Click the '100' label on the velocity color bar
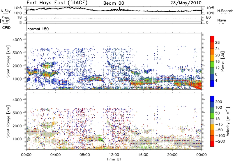Screen dimensions: 233x161 219,108
